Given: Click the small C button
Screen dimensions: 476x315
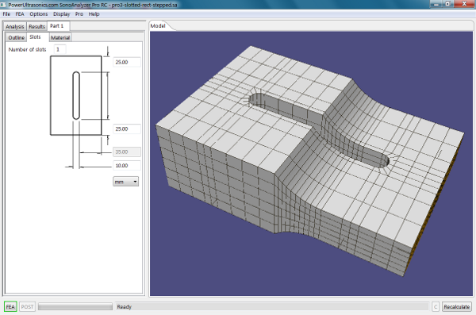Looking at the screenshot, I should click(x=436, y=307).
